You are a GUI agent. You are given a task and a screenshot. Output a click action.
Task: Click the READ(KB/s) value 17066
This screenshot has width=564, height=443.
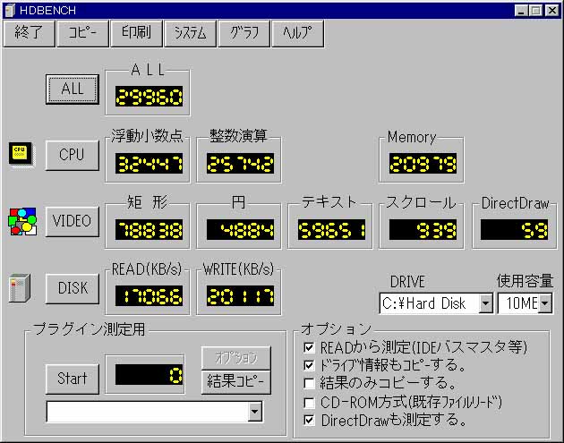(x=149, y=296)
